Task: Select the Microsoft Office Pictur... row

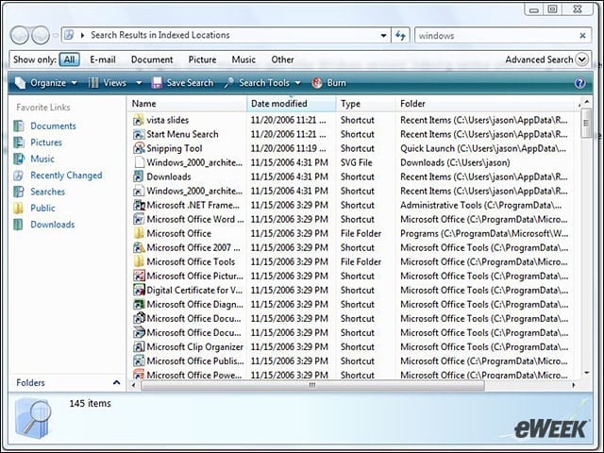Action: pos(352,276)
